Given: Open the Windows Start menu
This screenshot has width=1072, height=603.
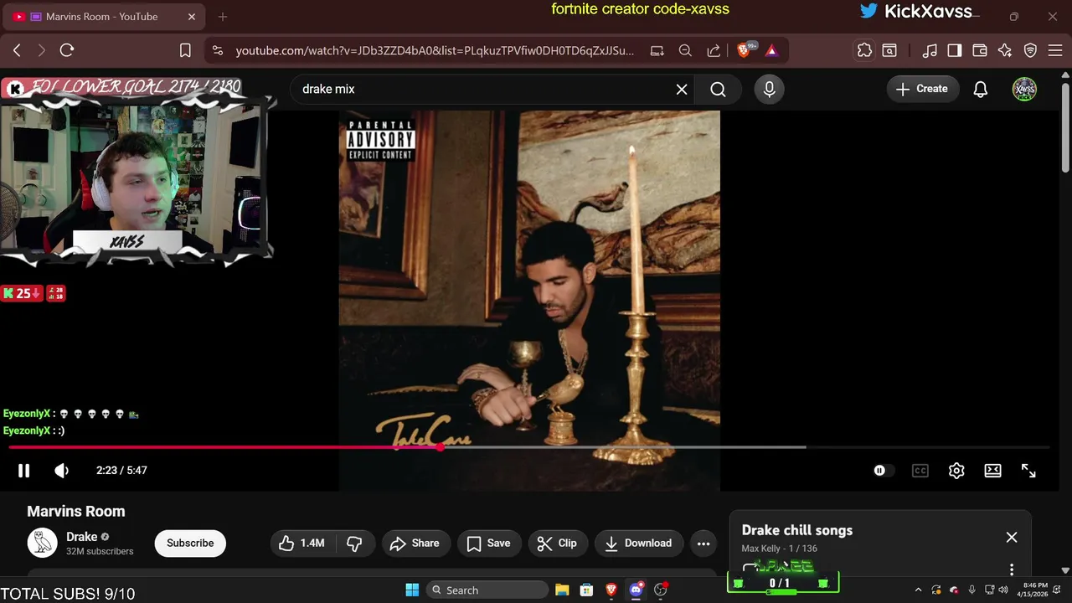Looking at the screenshot, I should point(412,590).
